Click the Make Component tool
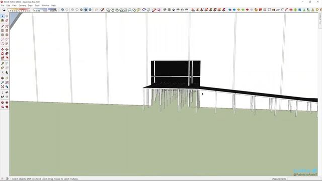 (7, 16)
